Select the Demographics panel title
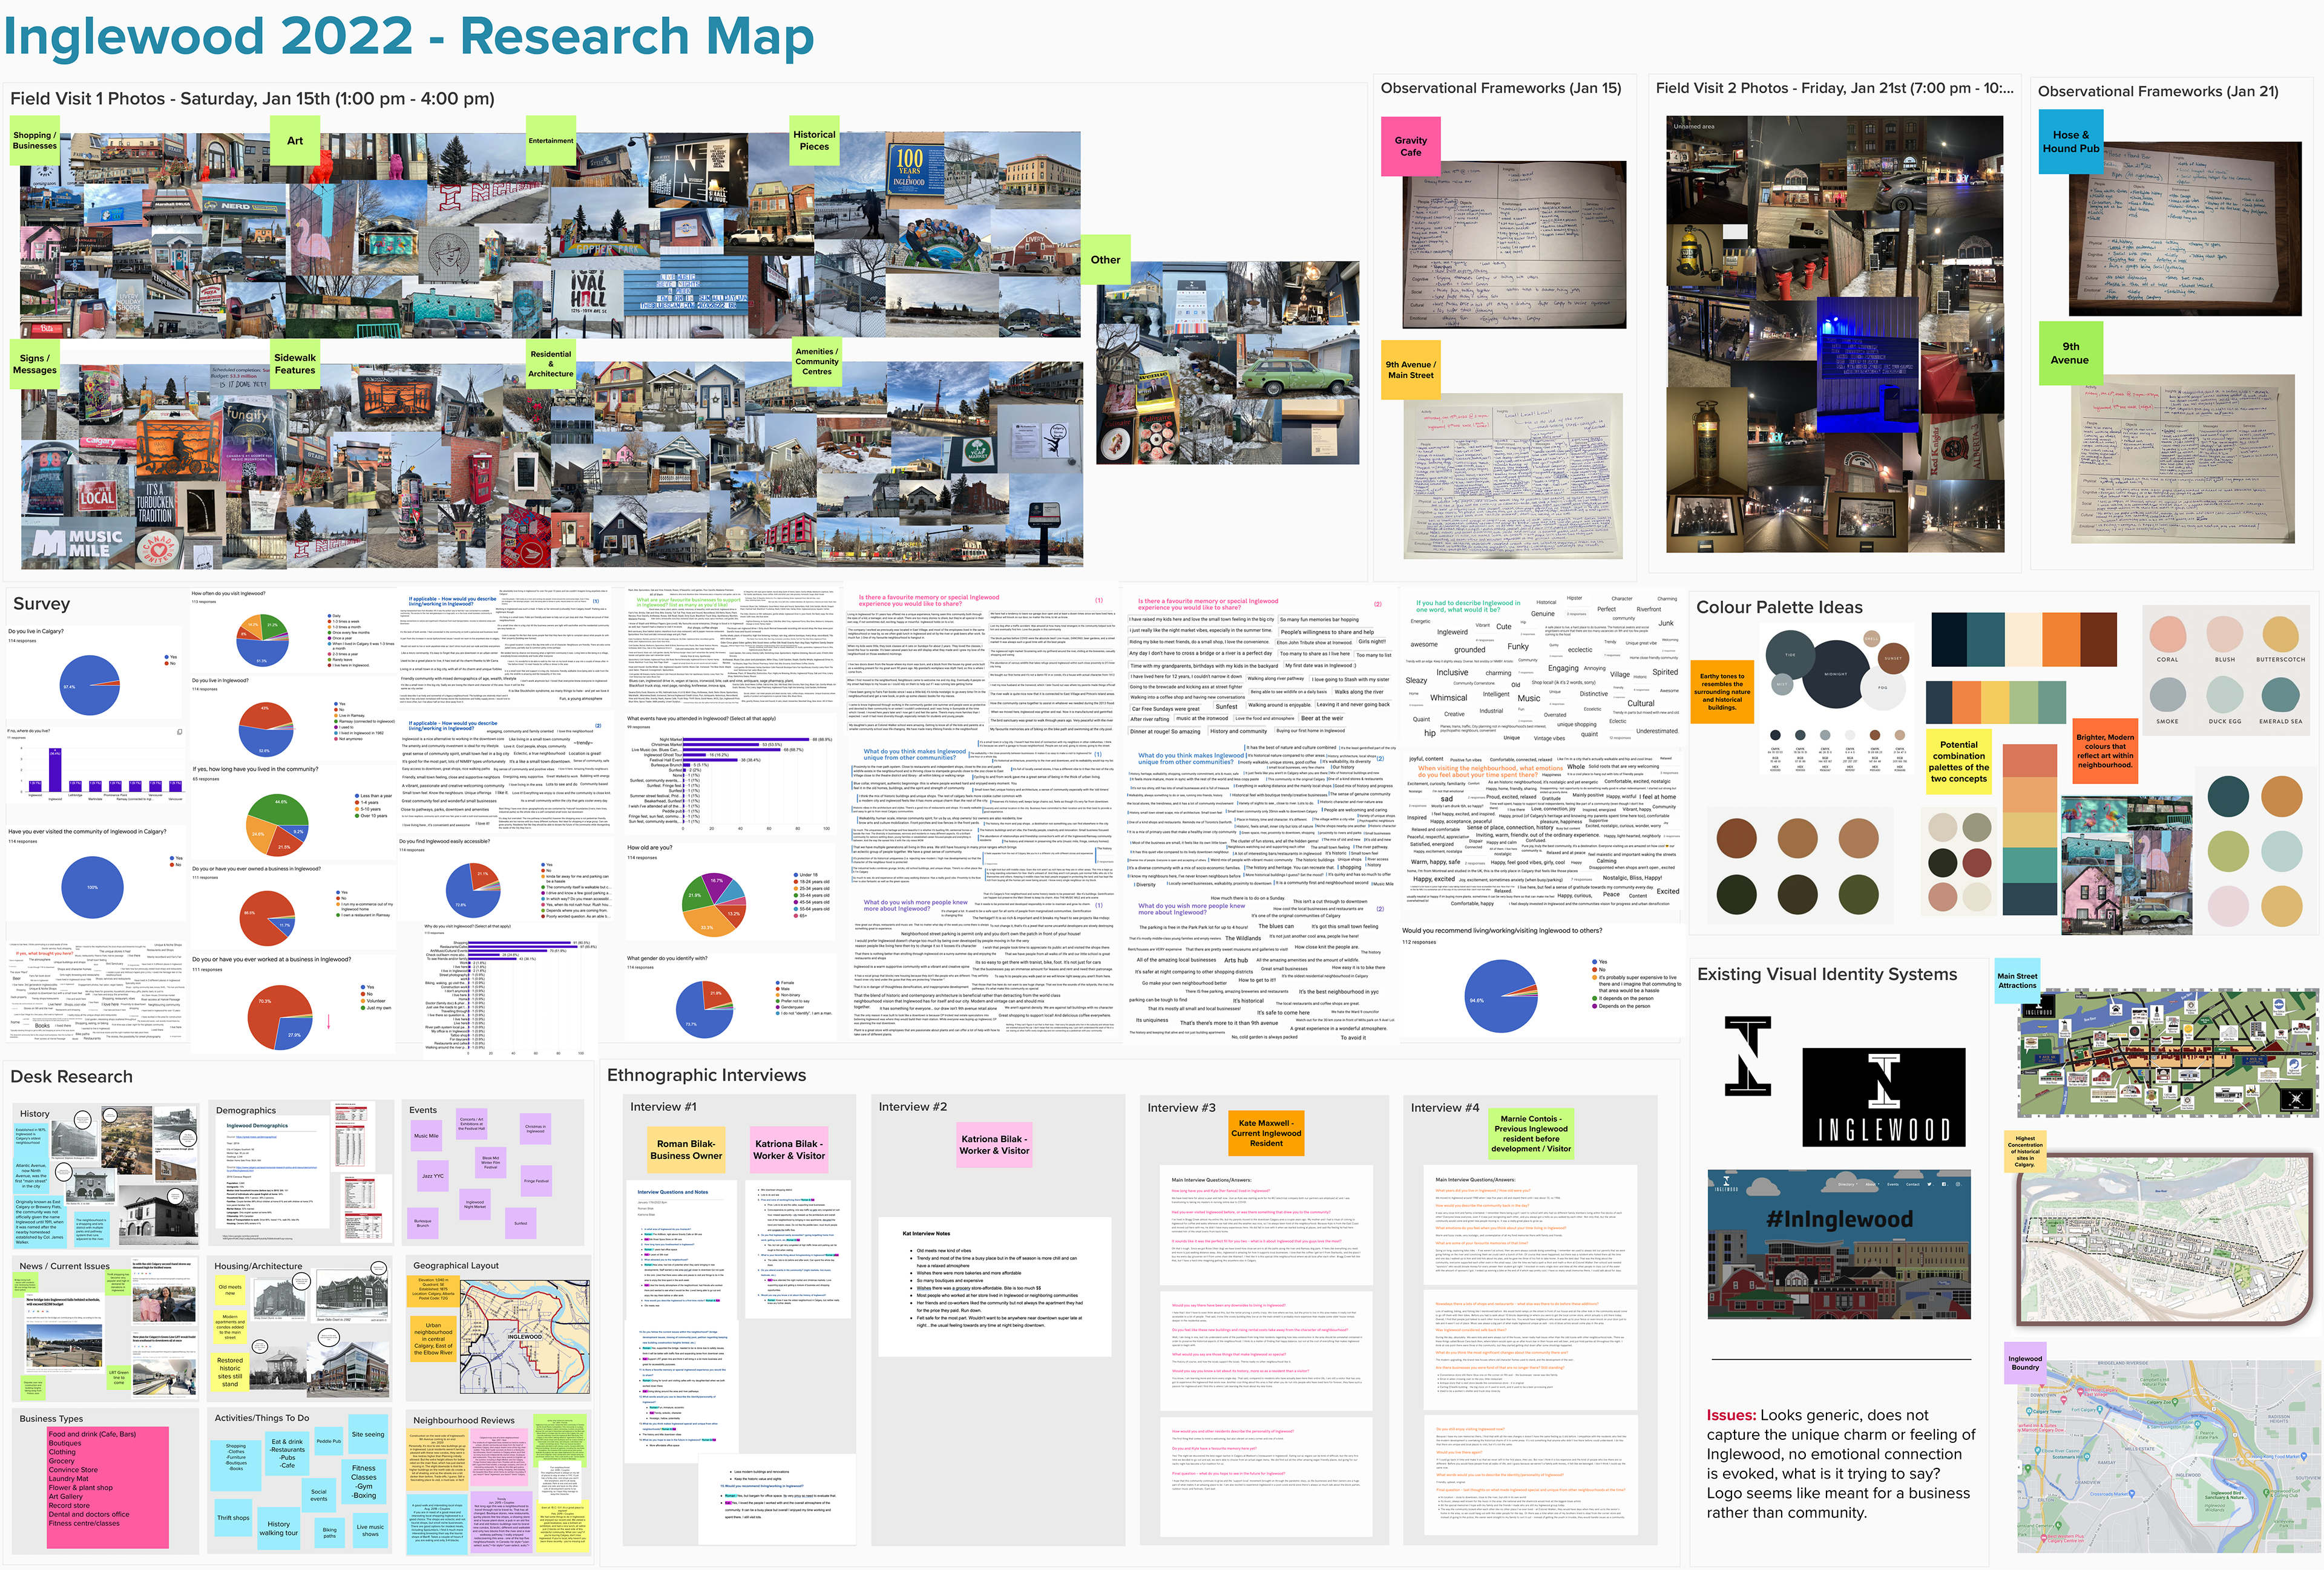Image resolution: width=2324 pixels, height=1570 pixels. pyautogui.click(x=246, y=1110)
